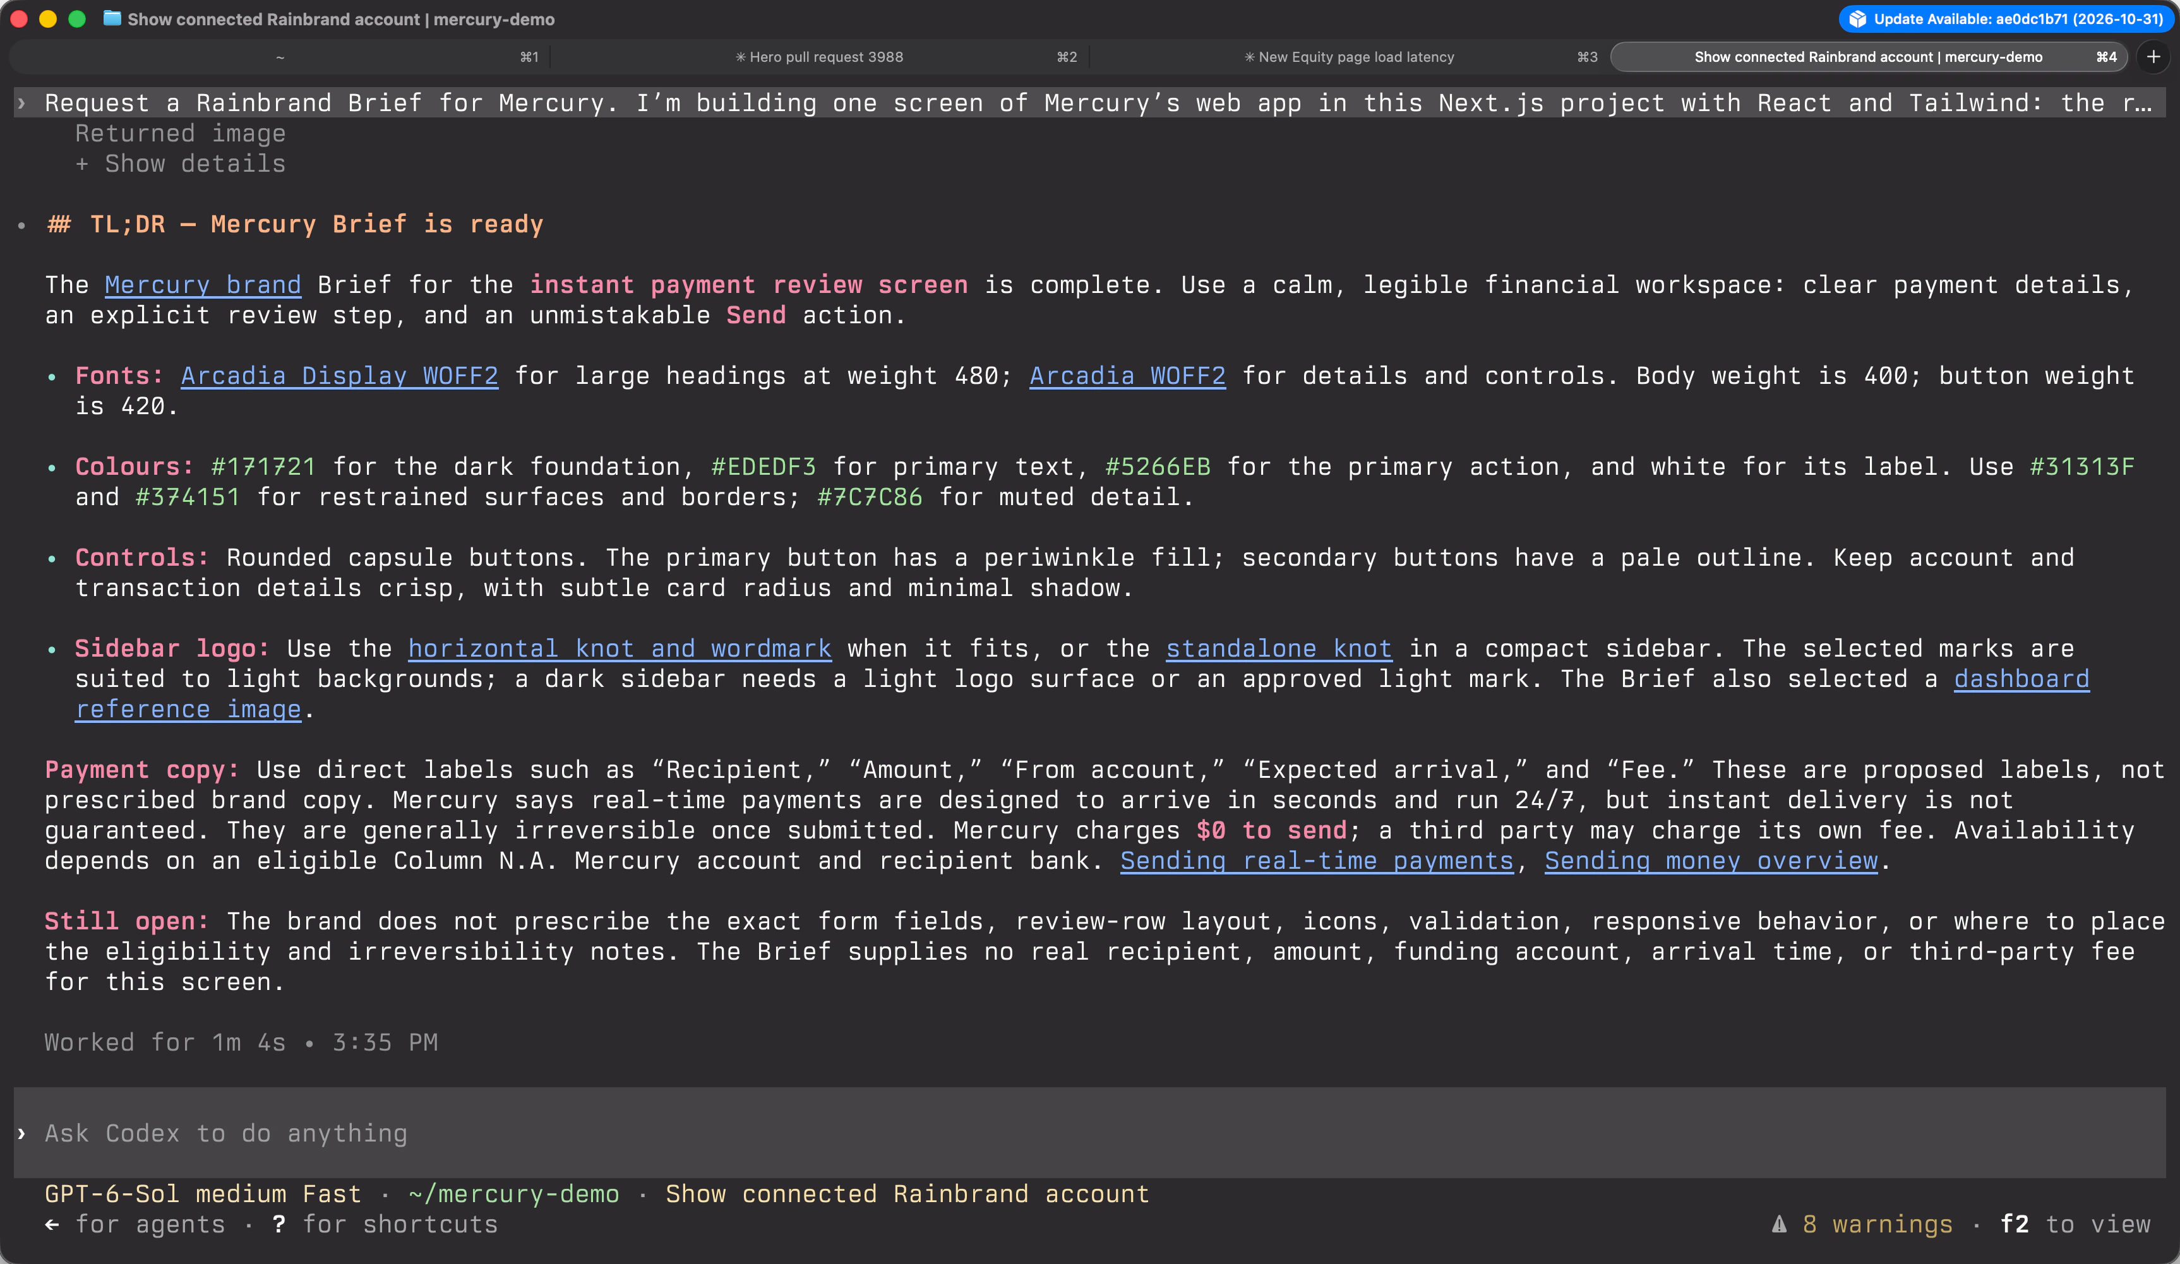Screen dimensions: 2180x1264
Task: Click 'f2 to view' status hint
Action: pos(2075,1224)
